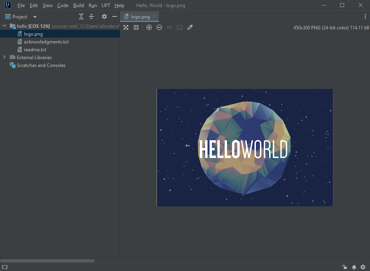The height and width of the screenshot is (271, 370).
Task: Pick a color with the eyedropper tool
Action: (x=190, y=27)
